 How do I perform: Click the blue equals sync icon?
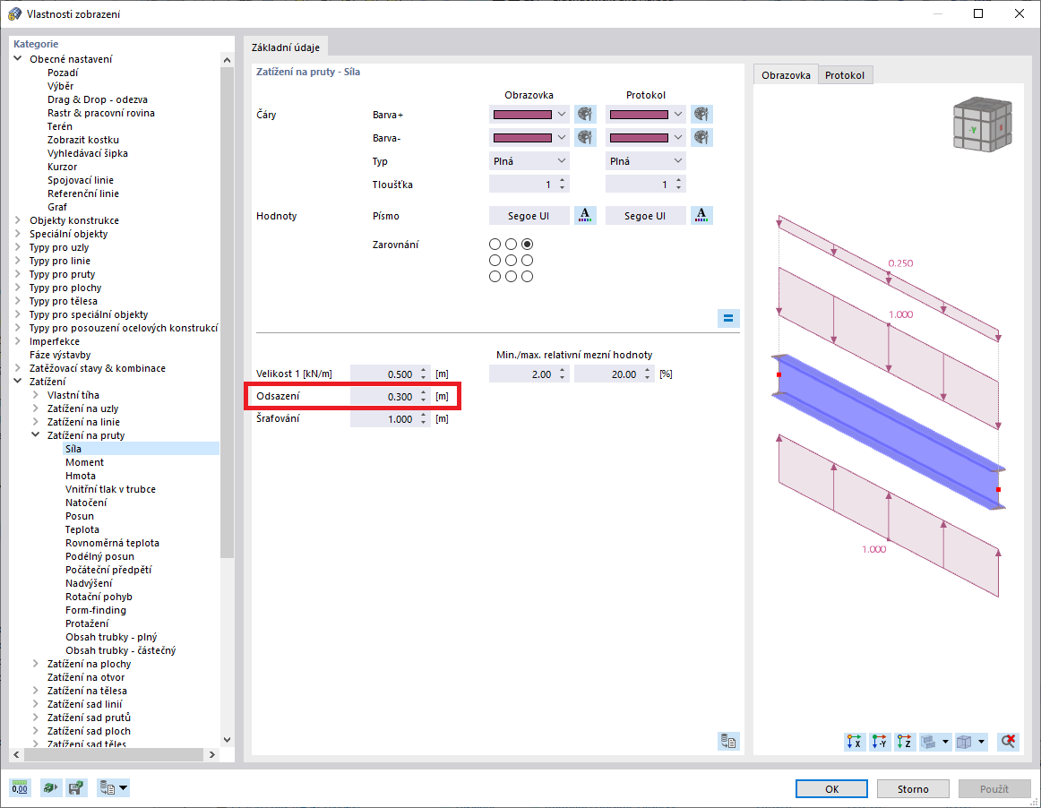tap(728, 318)
